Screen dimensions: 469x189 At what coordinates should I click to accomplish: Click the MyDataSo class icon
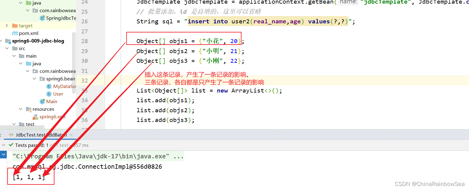[x=49, y=86]
